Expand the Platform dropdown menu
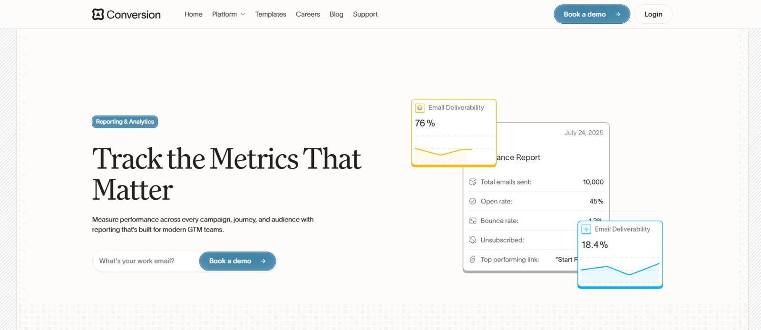This screenshot has height=330, width=761. pos(224,14)
